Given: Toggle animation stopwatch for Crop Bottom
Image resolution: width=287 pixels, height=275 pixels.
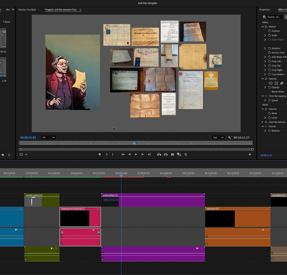Looking at the screenshot, I should coord(269,74).
